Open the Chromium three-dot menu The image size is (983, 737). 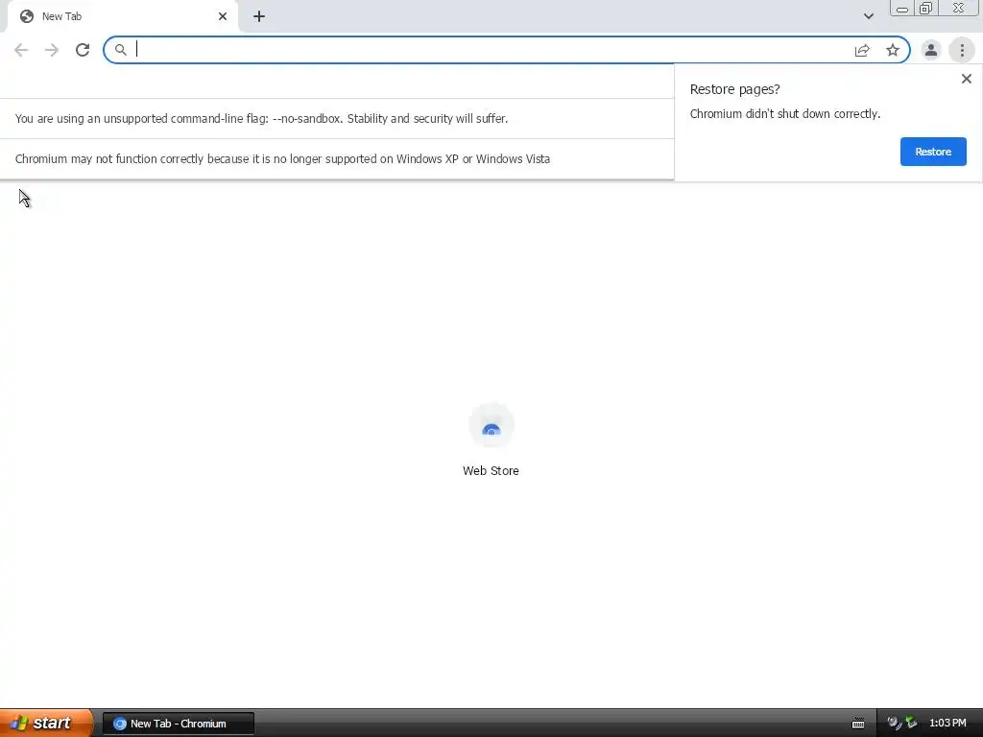click(x=962, y=50)
